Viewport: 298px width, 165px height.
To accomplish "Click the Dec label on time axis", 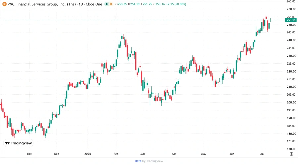I will pyautogui.click(x=56, y=154).
